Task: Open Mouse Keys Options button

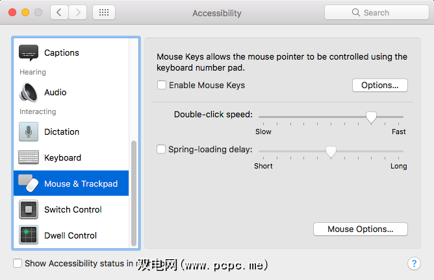Action: [x=379, y=85]
